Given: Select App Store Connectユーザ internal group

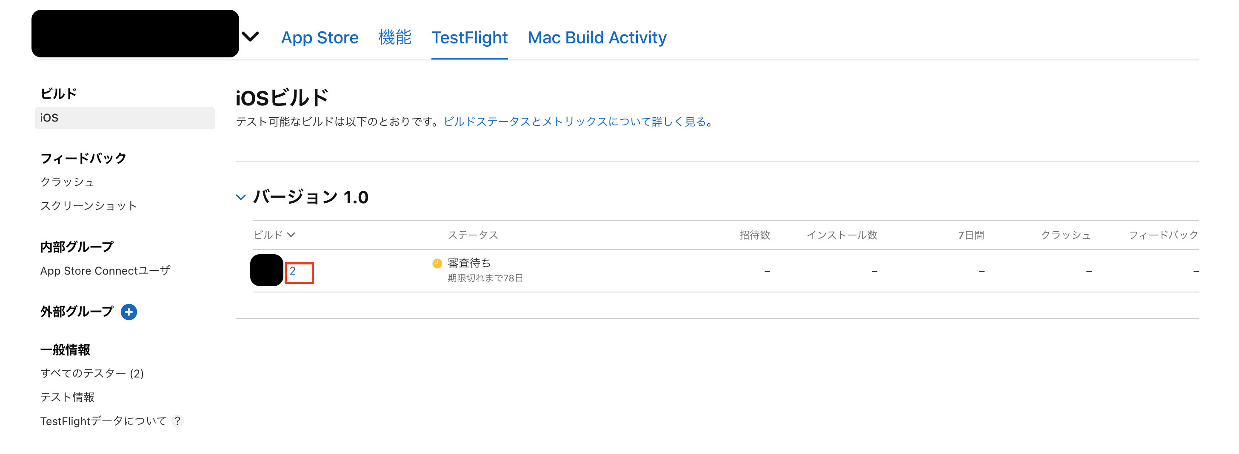Looking at the screenshot, I should [106, 270].
